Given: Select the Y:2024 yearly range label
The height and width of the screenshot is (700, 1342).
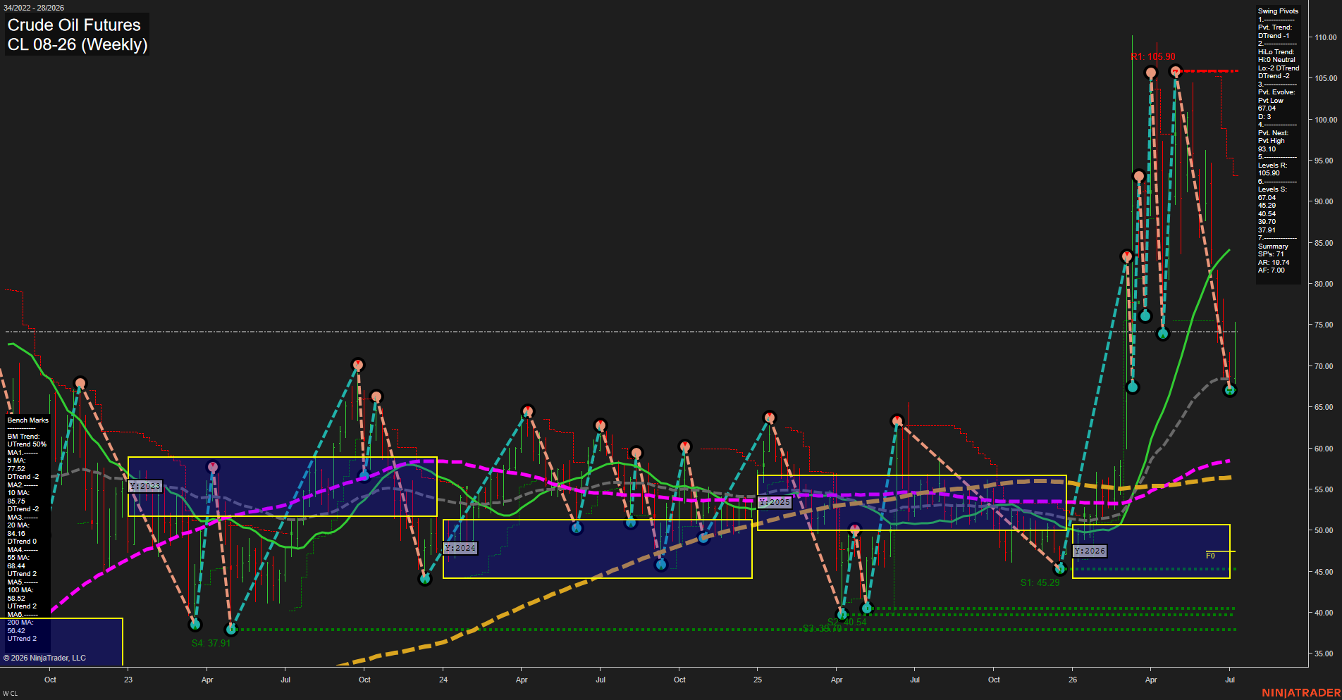Looking at the screenshot, I should (460, 548).
